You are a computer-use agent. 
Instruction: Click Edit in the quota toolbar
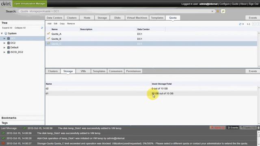56,24
